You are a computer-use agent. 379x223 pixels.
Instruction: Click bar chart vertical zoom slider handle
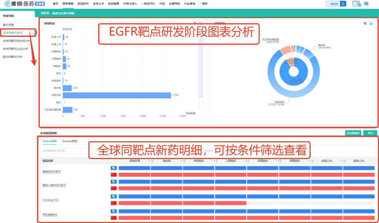point(201,97)
